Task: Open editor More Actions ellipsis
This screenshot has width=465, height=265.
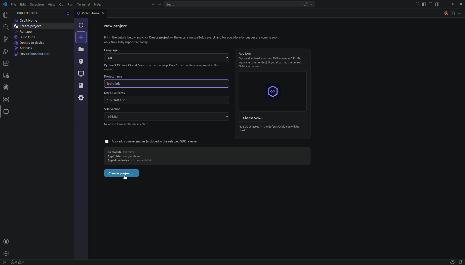Action: (x=459, y=13)
